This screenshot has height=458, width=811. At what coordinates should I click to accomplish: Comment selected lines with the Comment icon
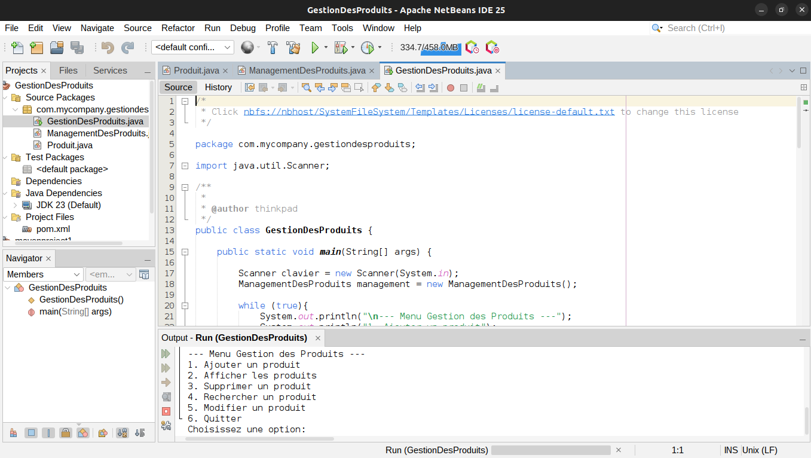coord(481,87)
